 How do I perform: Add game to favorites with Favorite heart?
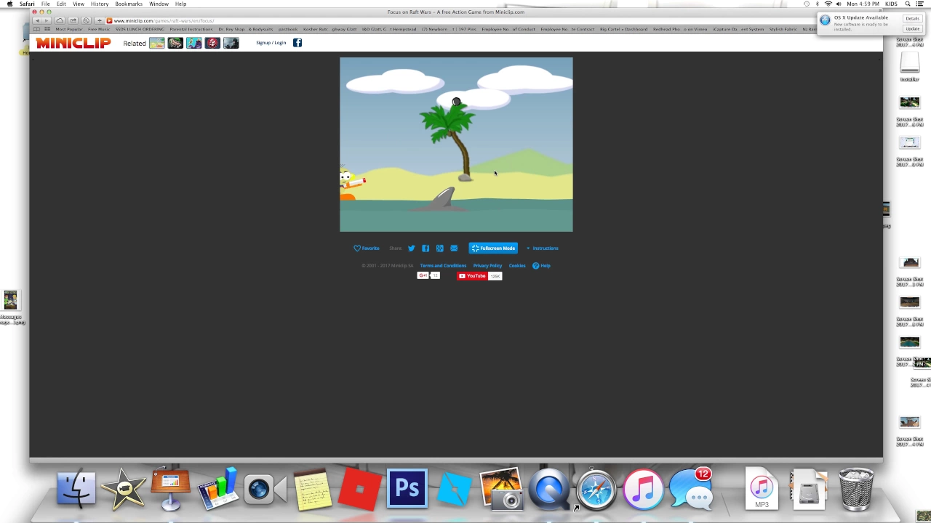point(367,248)
